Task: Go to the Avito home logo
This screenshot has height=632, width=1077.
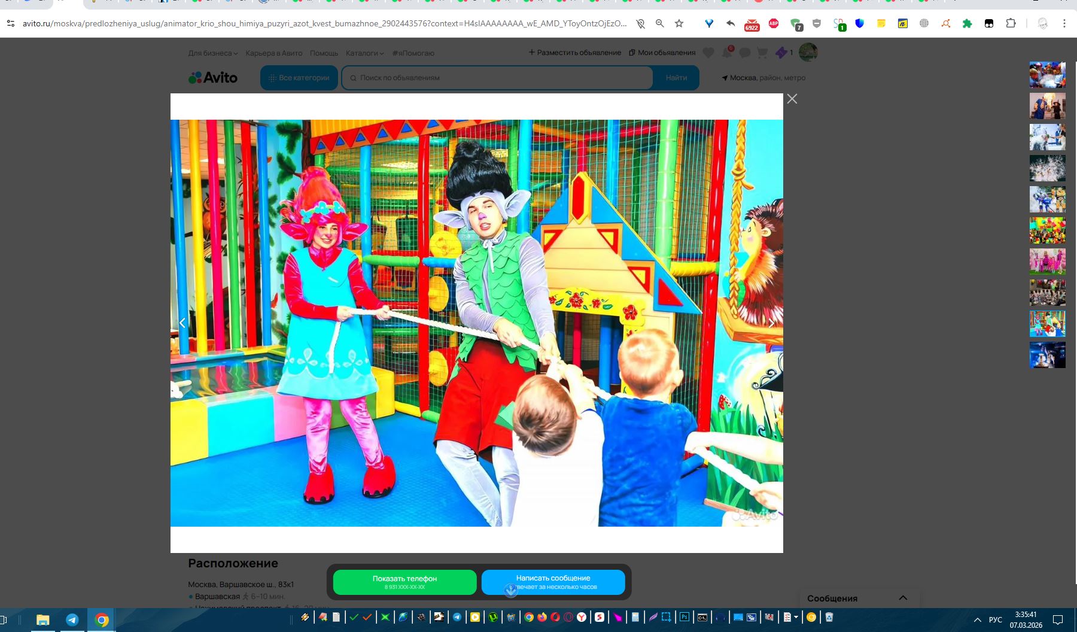Action: point(213,78)
